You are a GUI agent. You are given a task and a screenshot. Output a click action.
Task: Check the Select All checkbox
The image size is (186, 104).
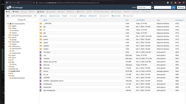[93, 16]
